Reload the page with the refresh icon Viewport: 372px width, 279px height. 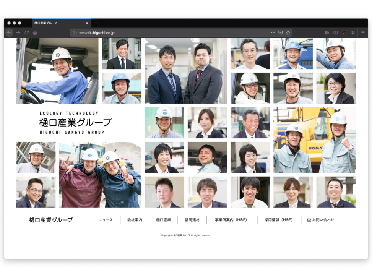point(26,33)
